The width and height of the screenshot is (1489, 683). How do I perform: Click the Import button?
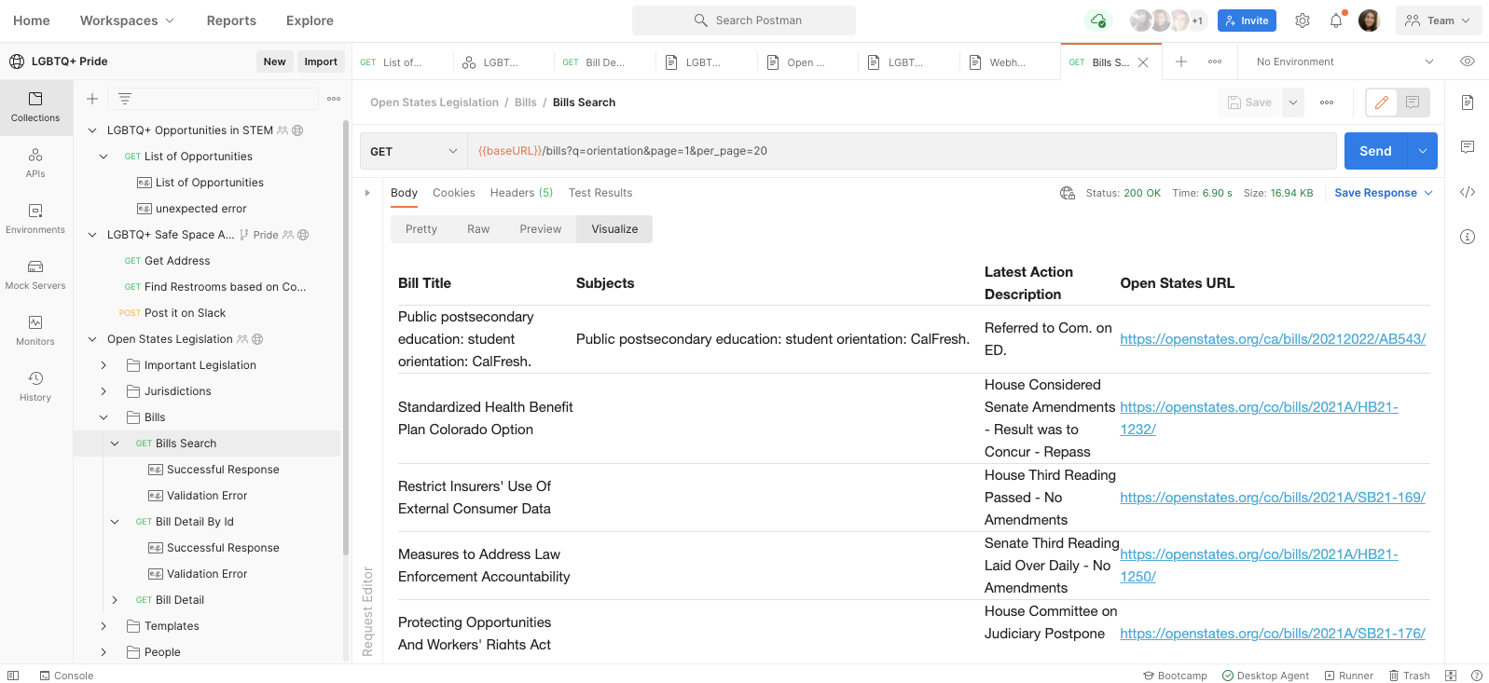click(x=321, y=61)
